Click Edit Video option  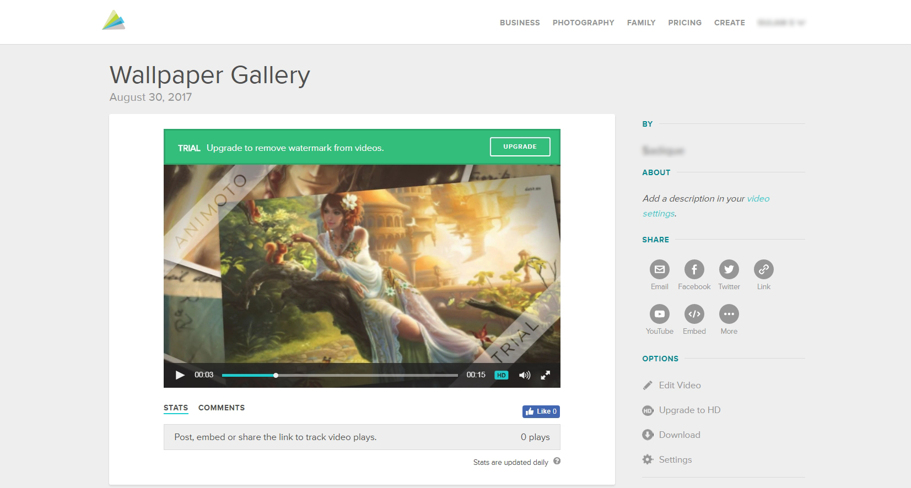tap(679, 386)
